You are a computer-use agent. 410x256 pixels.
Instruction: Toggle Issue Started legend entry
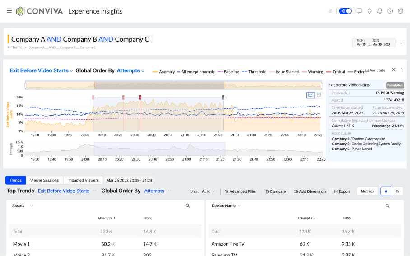284,72
